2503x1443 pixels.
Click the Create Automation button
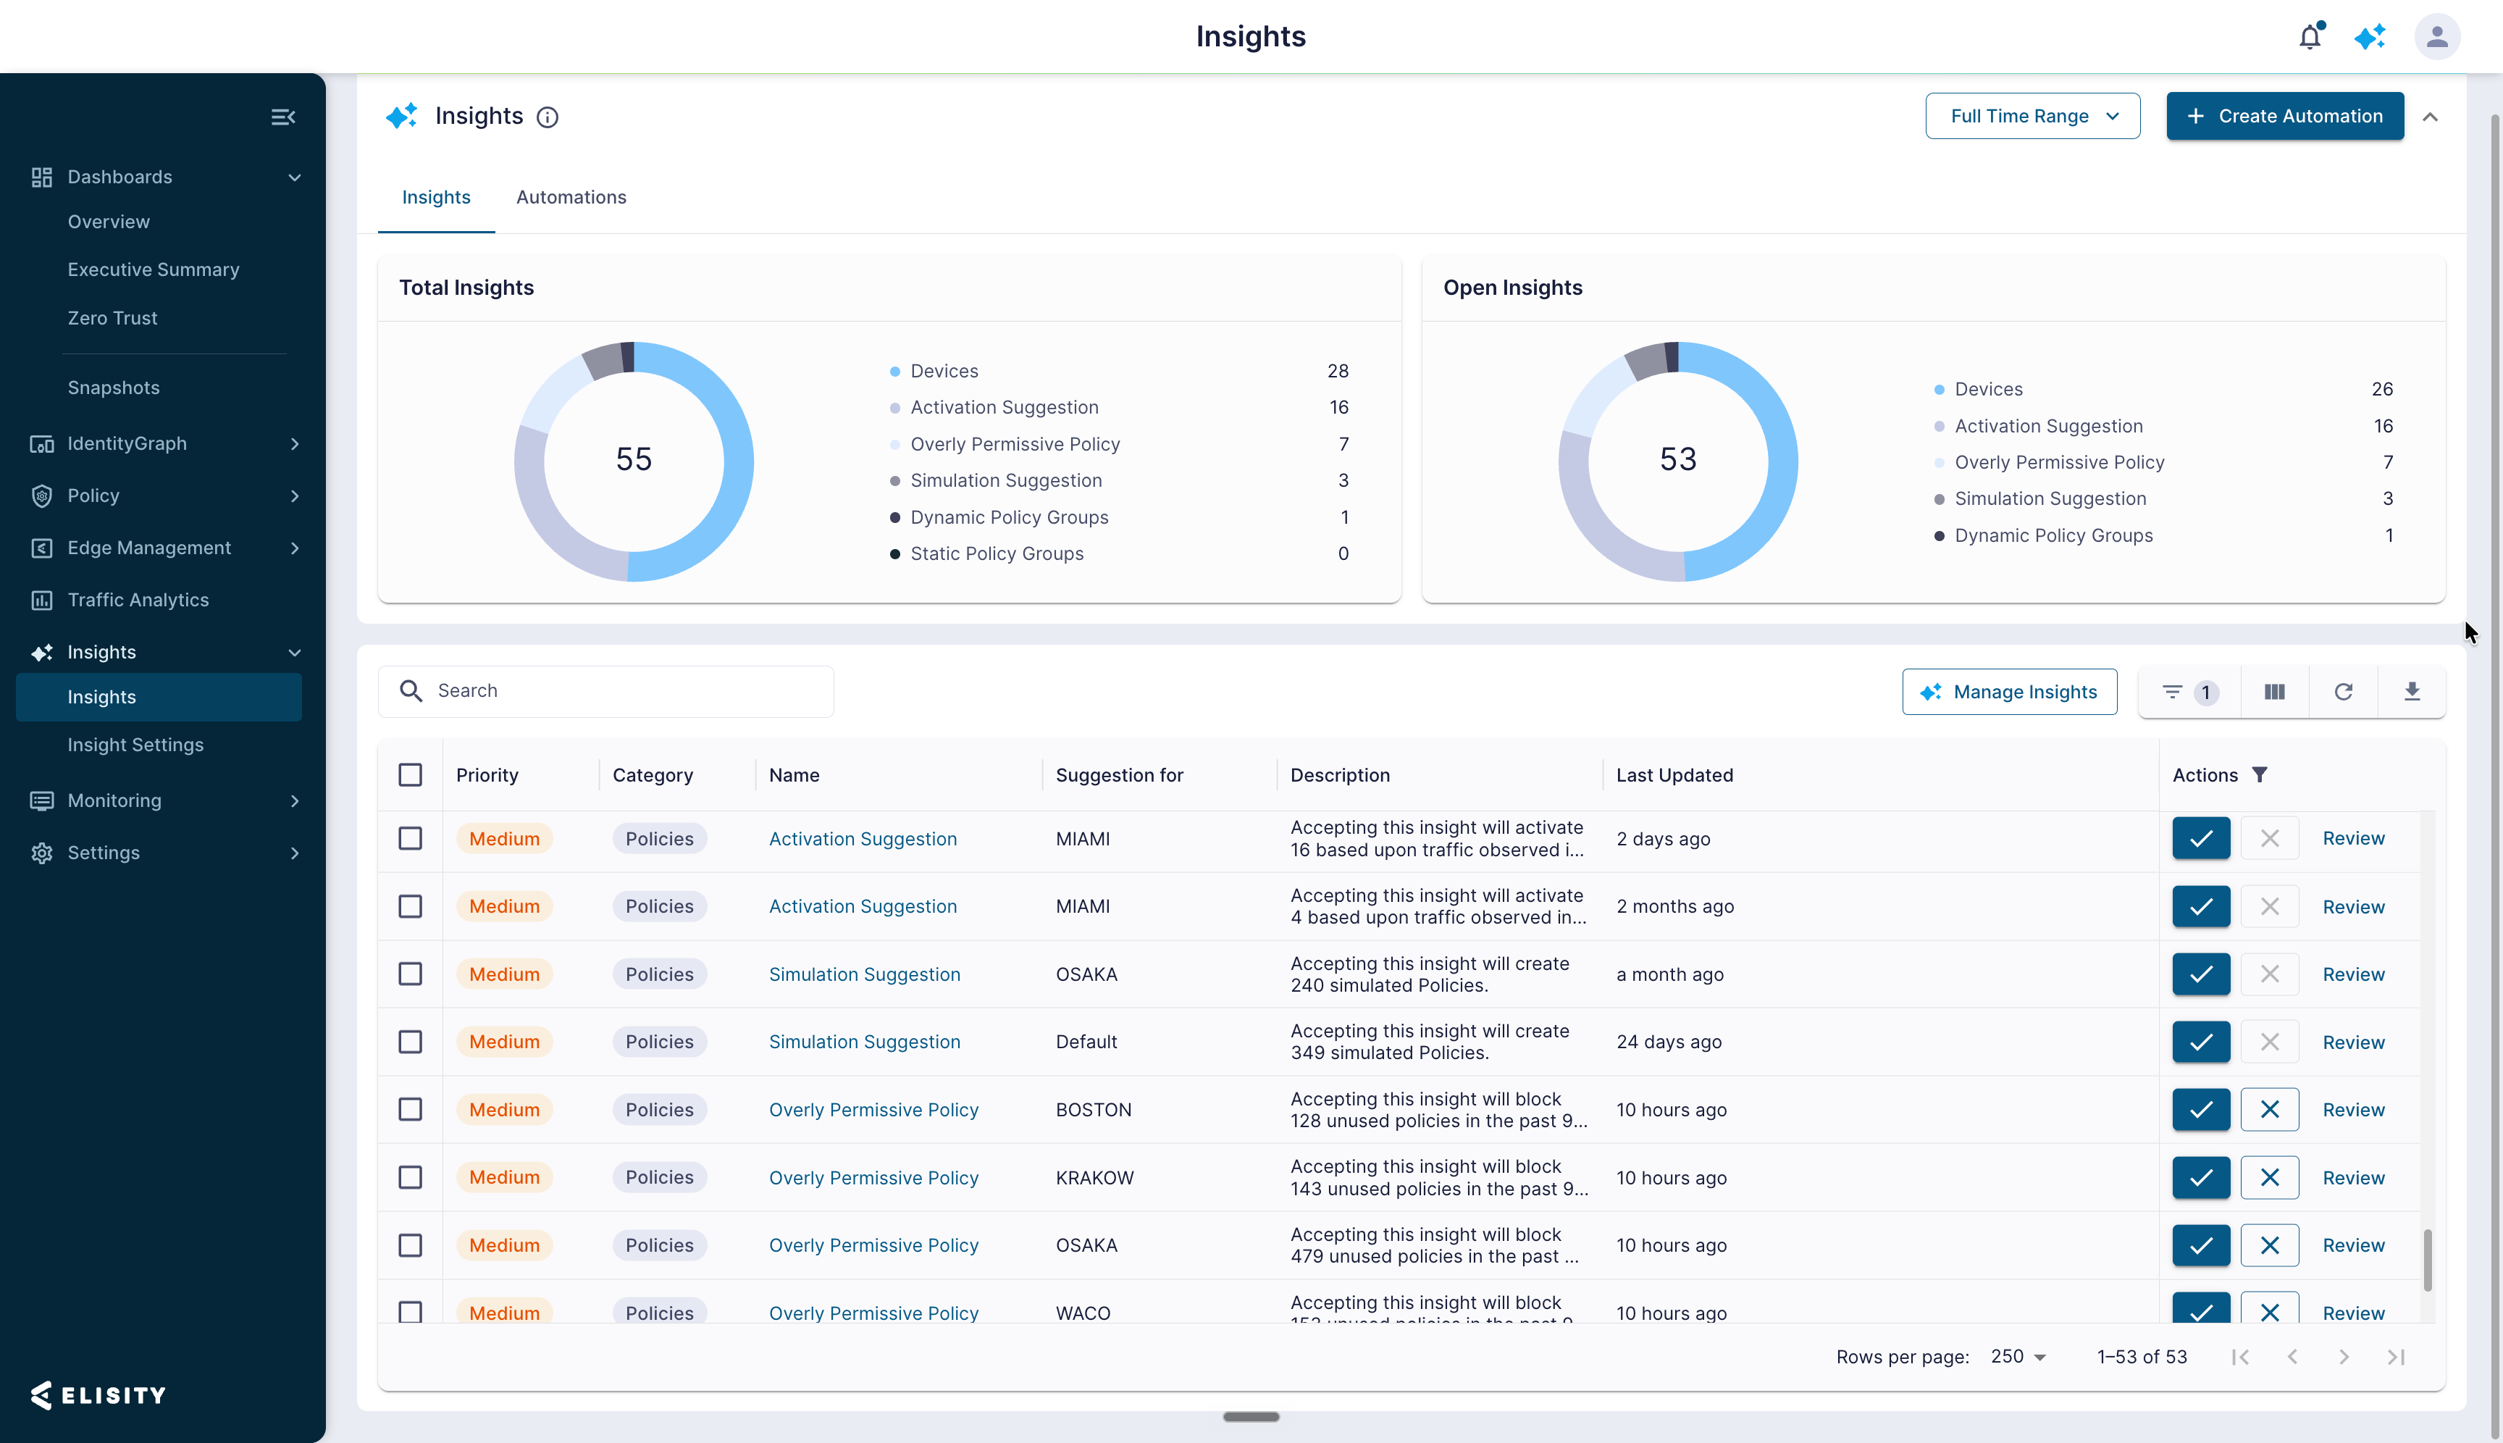point(2284,116)
